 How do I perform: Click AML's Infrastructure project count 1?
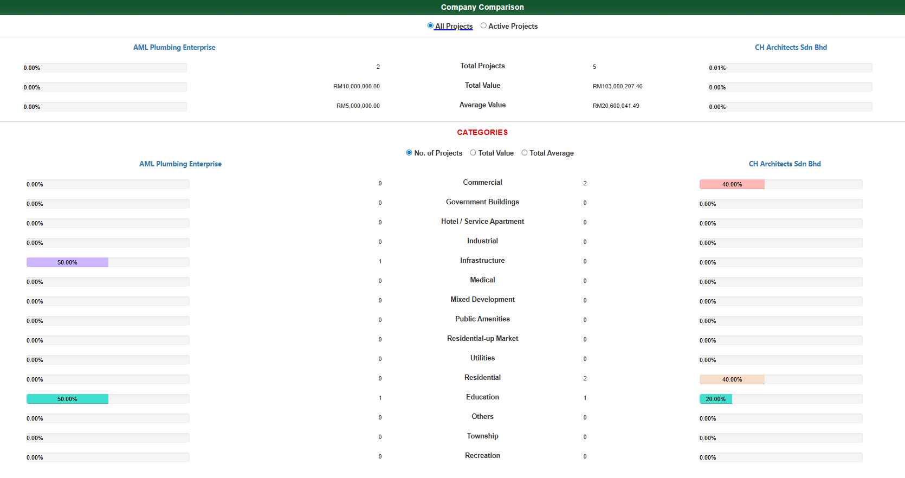tap(380, 261)
